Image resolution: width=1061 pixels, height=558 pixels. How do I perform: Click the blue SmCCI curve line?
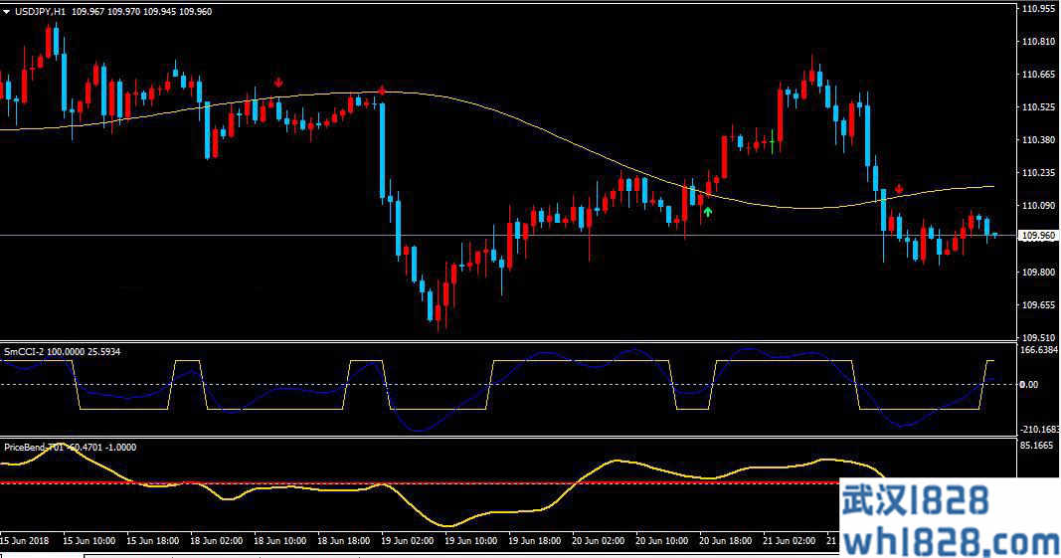(x=418, y=430)
